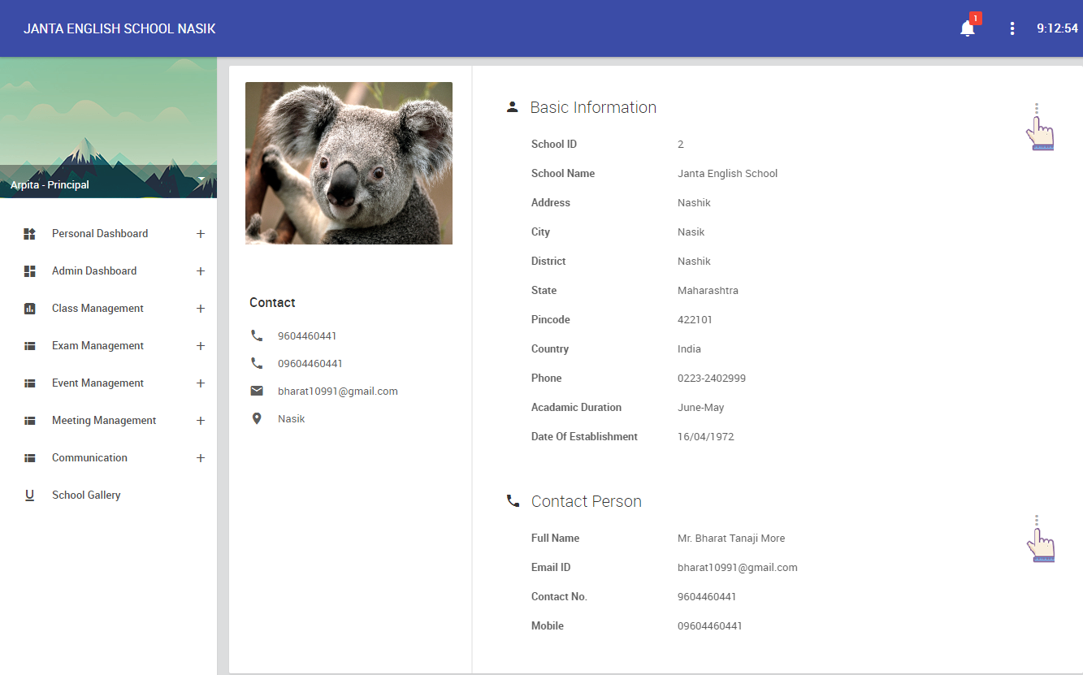1083x675 pixels.
Task: Click Email ID value in Contact Person
Action: (738, 567)
